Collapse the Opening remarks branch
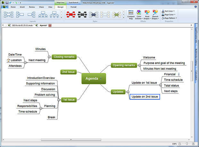Screen dimensions: 199x147 (139, 65)
